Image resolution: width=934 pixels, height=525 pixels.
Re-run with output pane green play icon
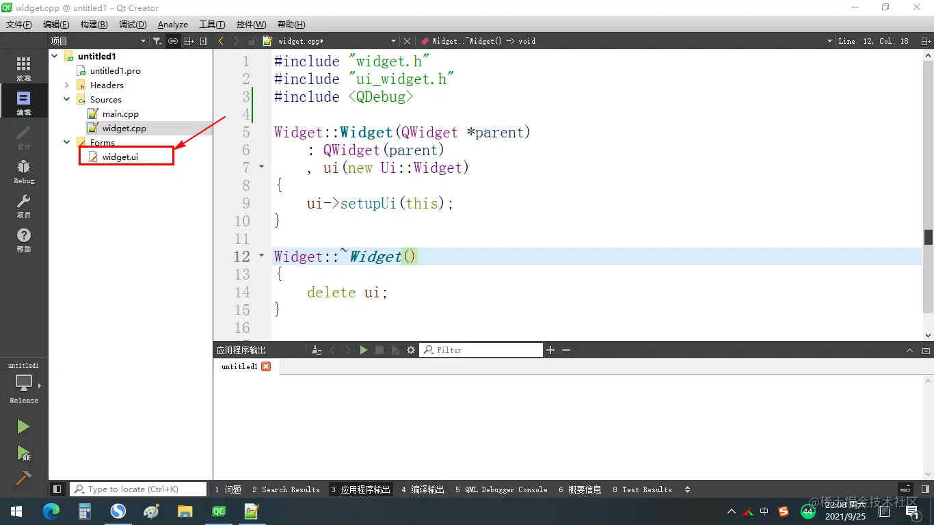click(364, 350)
